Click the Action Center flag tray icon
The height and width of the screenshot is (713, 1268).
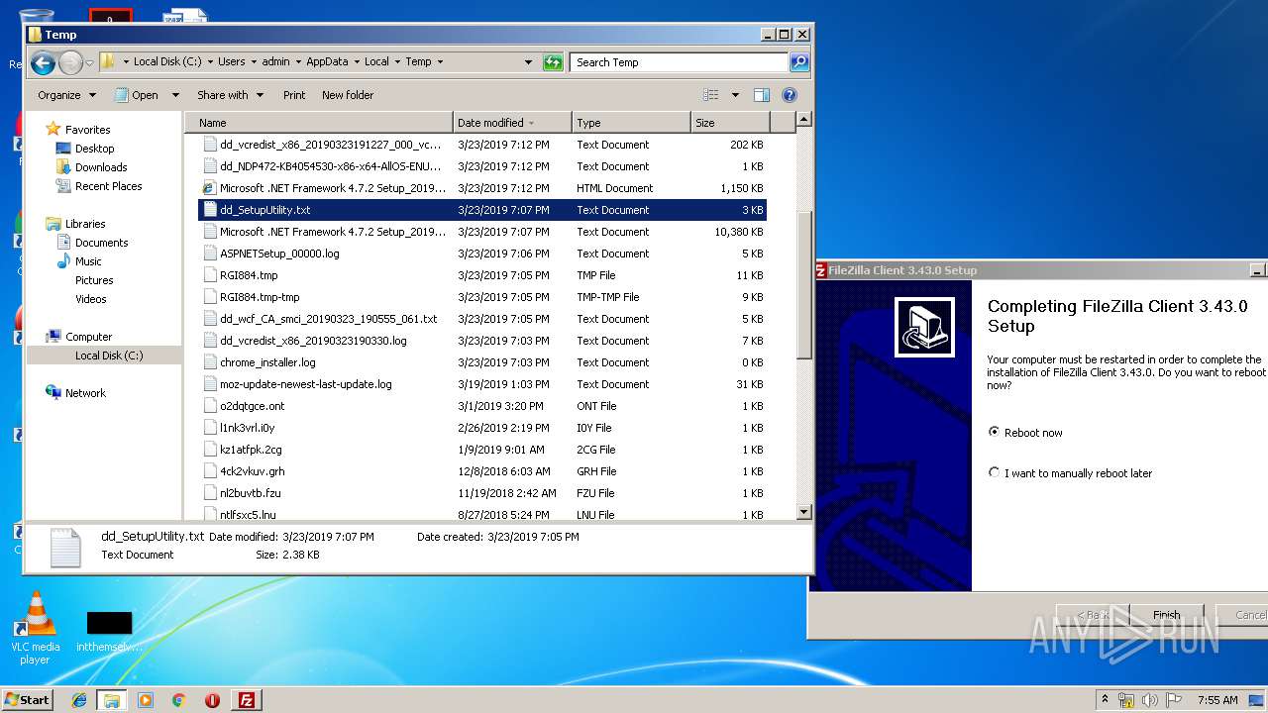coord(1174,700)
